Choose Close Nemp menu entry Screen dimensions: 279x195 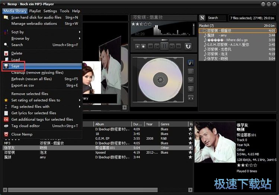pyautogui.click(x=42, y=134)
